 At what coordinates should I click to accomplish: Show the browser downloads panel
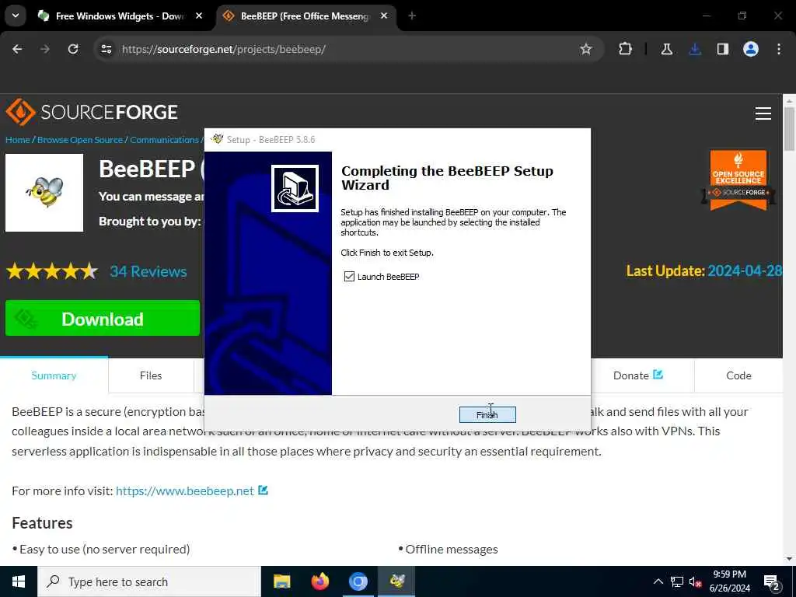(695, 49)
